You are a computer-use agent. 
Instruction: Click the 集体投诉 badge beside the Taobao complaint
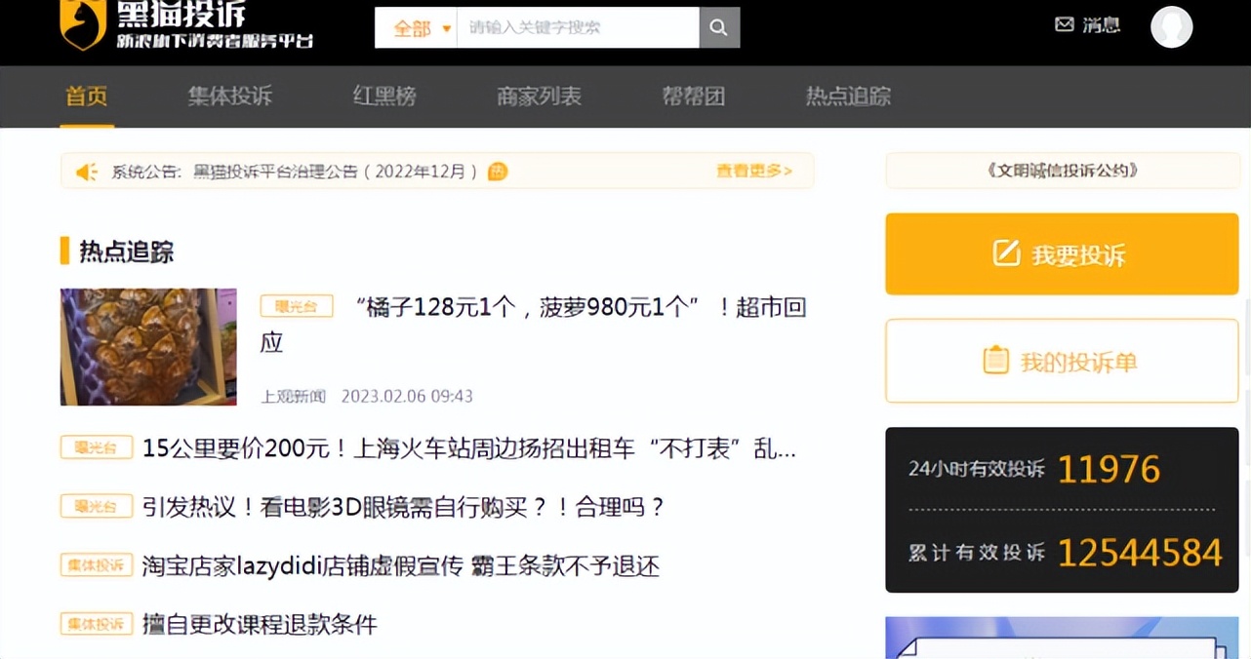click(x=96, y=566)
